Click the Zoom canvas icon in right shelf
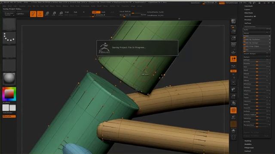Viewport: 275px width, 154px height. pos(233,38)
